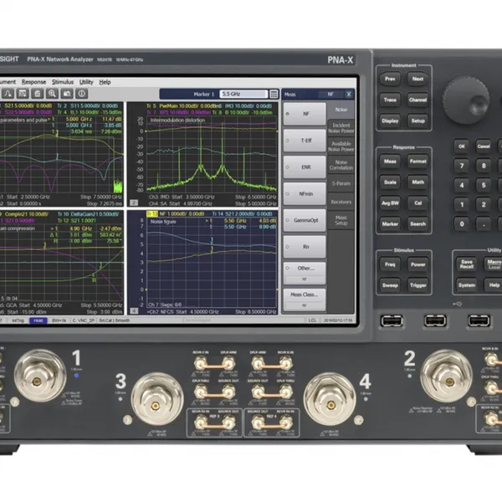Click window number 4 indicator

coord(134,311)
